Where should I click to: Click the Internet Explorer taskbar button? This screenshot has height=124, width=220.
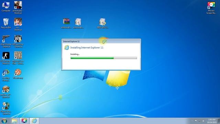[34, 121]
